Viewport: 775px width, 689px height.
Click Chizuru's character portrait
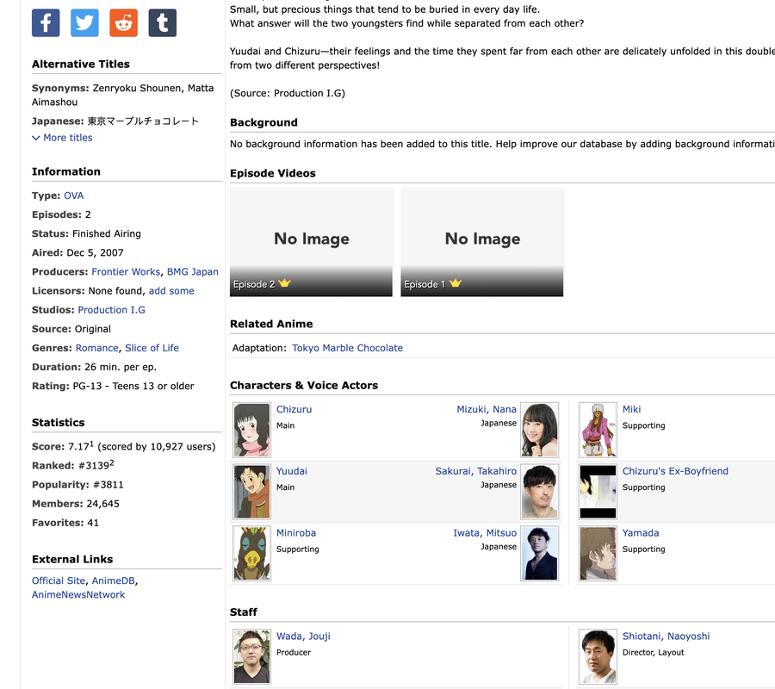tap(251, 430)
